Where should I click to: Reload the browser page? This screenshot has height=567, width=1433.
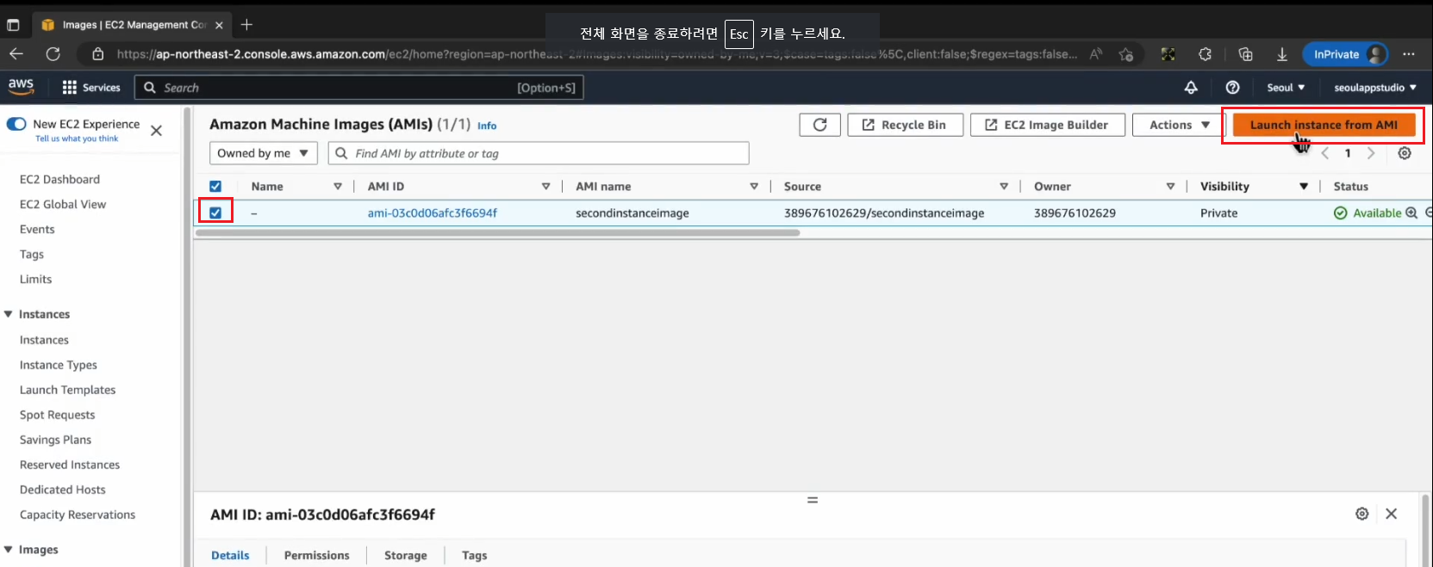coord(53,54)
